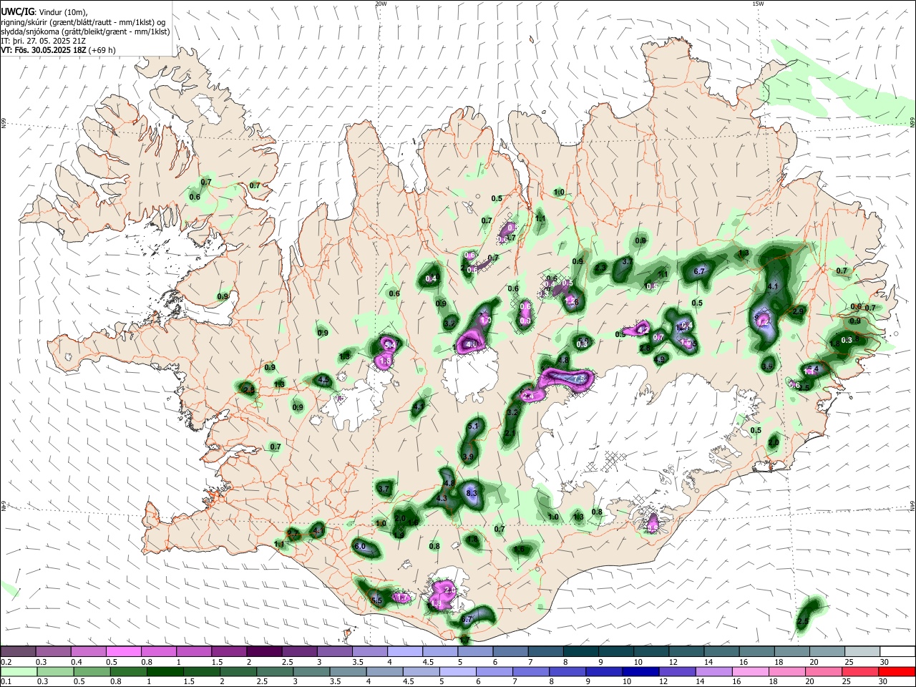The width and height of the screenshot is (916, 687).
Task: Click the '20W' longitude label
Action: point(381,4)
